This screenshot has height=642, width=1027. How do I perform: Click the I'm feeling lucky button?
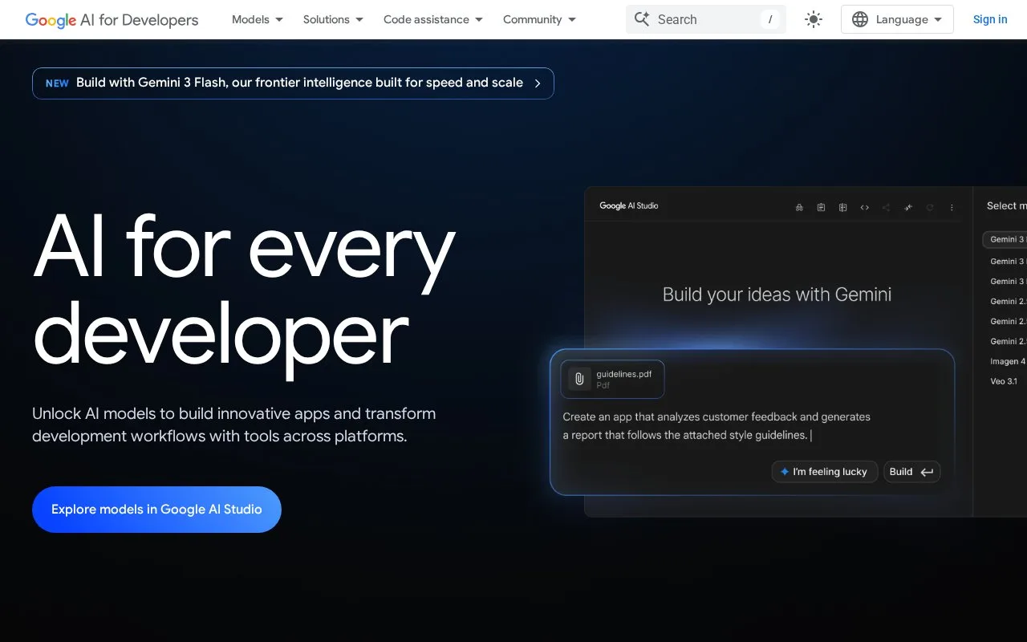825,472
